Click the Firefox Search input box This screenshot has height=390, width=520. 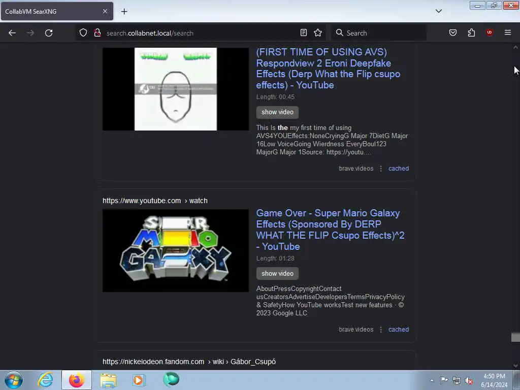(x=379, y=33)
